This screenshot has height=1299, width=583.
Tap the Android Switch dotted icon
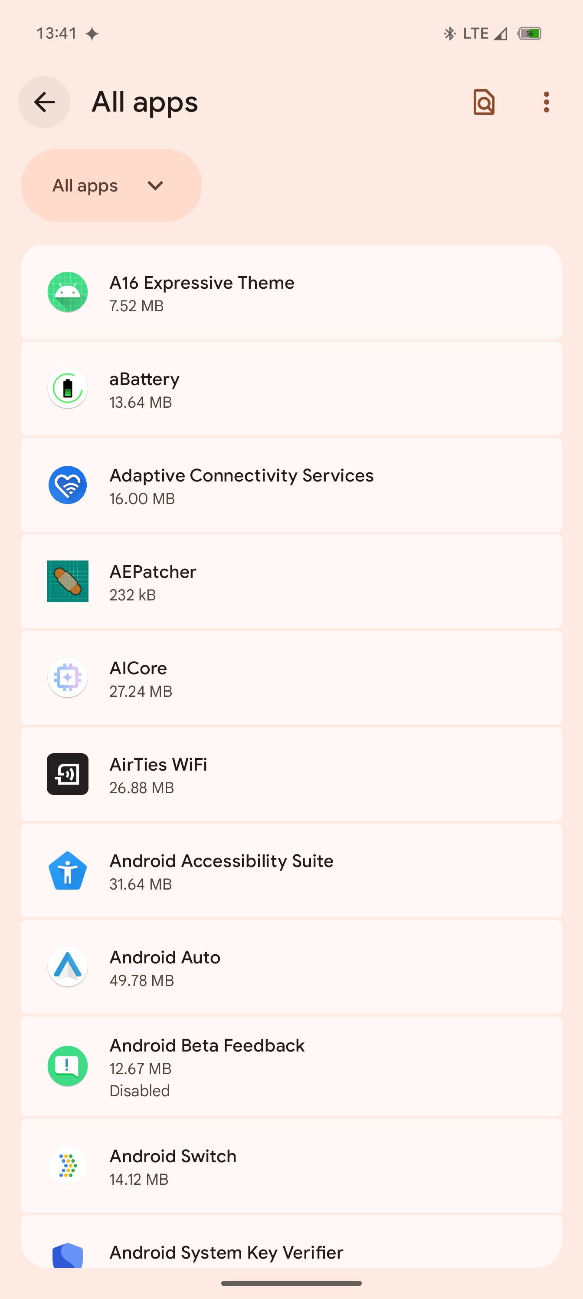coord(68,1165)
